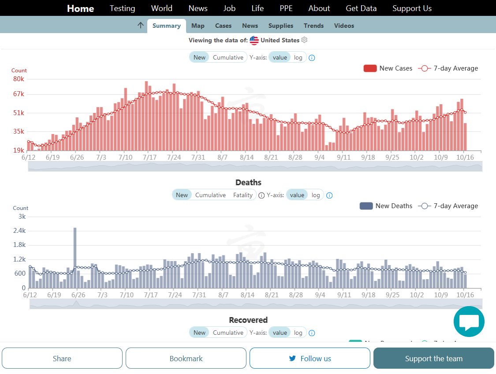Viewport: 496px width, 374px height.
Task: Open info icon for the cases chart
Action: (312, 58)
